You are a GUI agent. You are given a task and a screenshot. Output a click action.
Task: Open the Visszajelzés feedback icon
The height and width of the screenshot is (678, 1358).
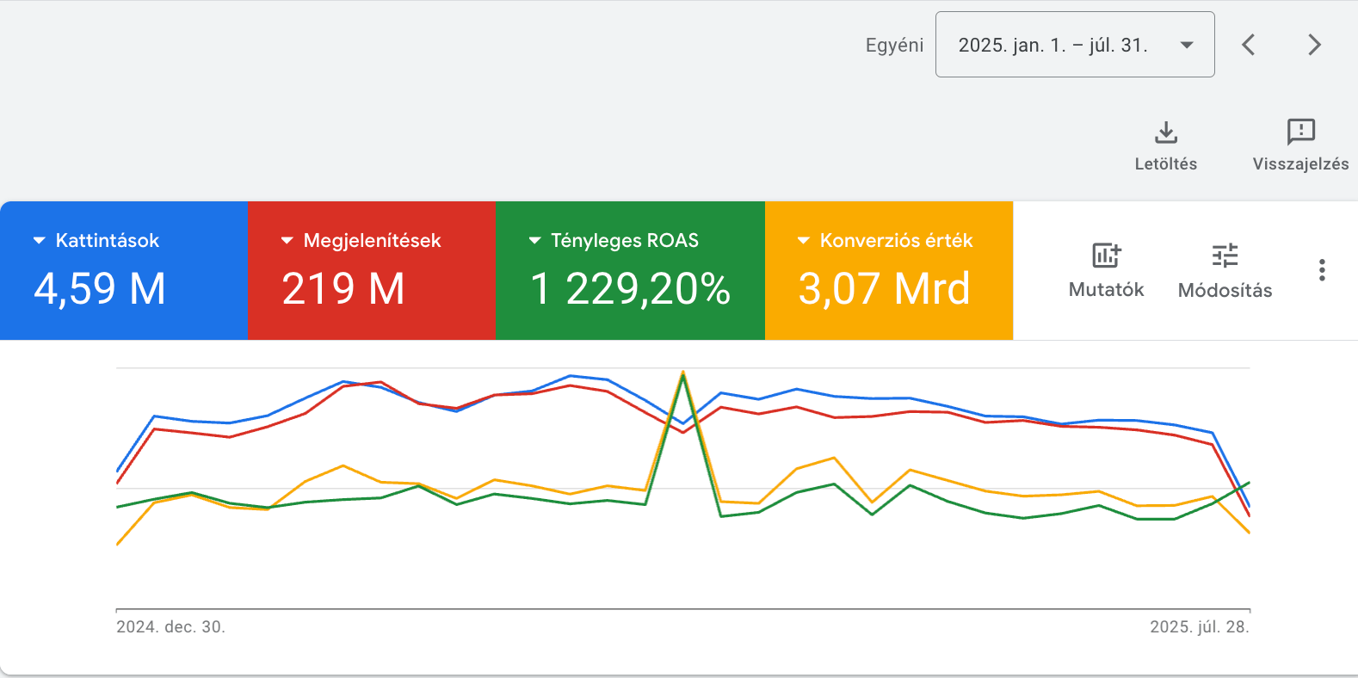coord(1300,132)
